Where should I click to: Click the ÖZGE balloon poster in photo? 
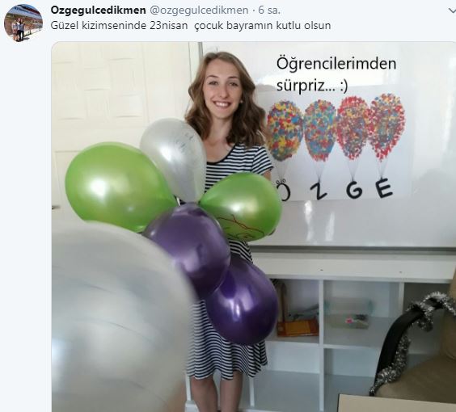pos(335,145)
